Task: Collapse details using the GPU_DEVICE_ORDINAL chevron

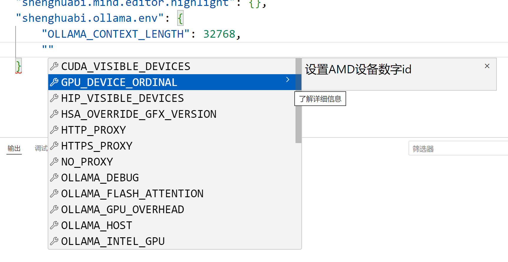Action: pyautogui.click(x=288, y=80)
